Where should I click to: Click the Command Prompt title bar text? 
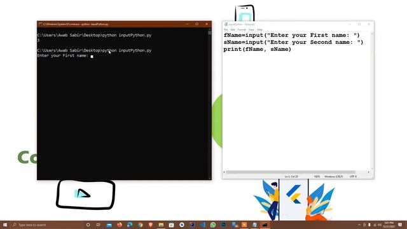coord(76,24)
